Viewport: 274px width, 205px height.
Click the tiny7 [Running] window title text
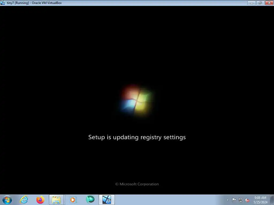[34, 3]
